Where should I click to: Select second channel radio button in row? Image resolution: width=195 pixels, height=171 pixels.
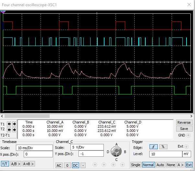click(104, 165)
